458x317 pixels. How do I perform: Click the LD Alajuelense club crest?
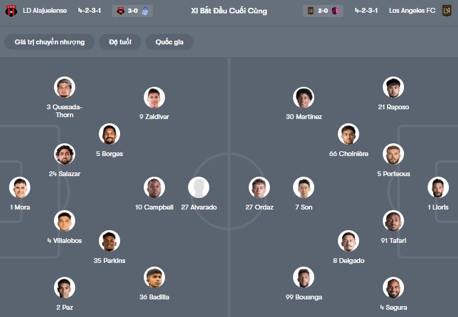[11, 11]
